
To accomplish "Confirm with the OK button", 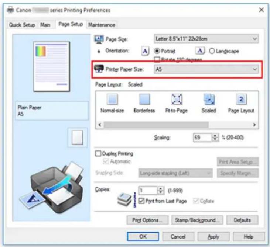I will [x=143, y=237].
